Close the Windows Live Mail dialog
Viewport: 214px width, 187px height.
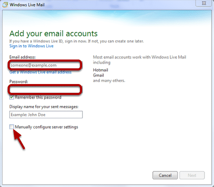204,3
